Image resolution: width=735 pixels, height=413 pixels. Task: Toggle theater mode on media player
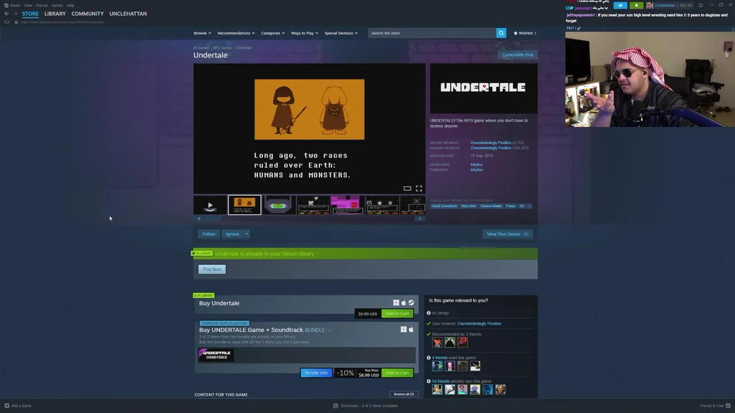[x=407, y=189]
